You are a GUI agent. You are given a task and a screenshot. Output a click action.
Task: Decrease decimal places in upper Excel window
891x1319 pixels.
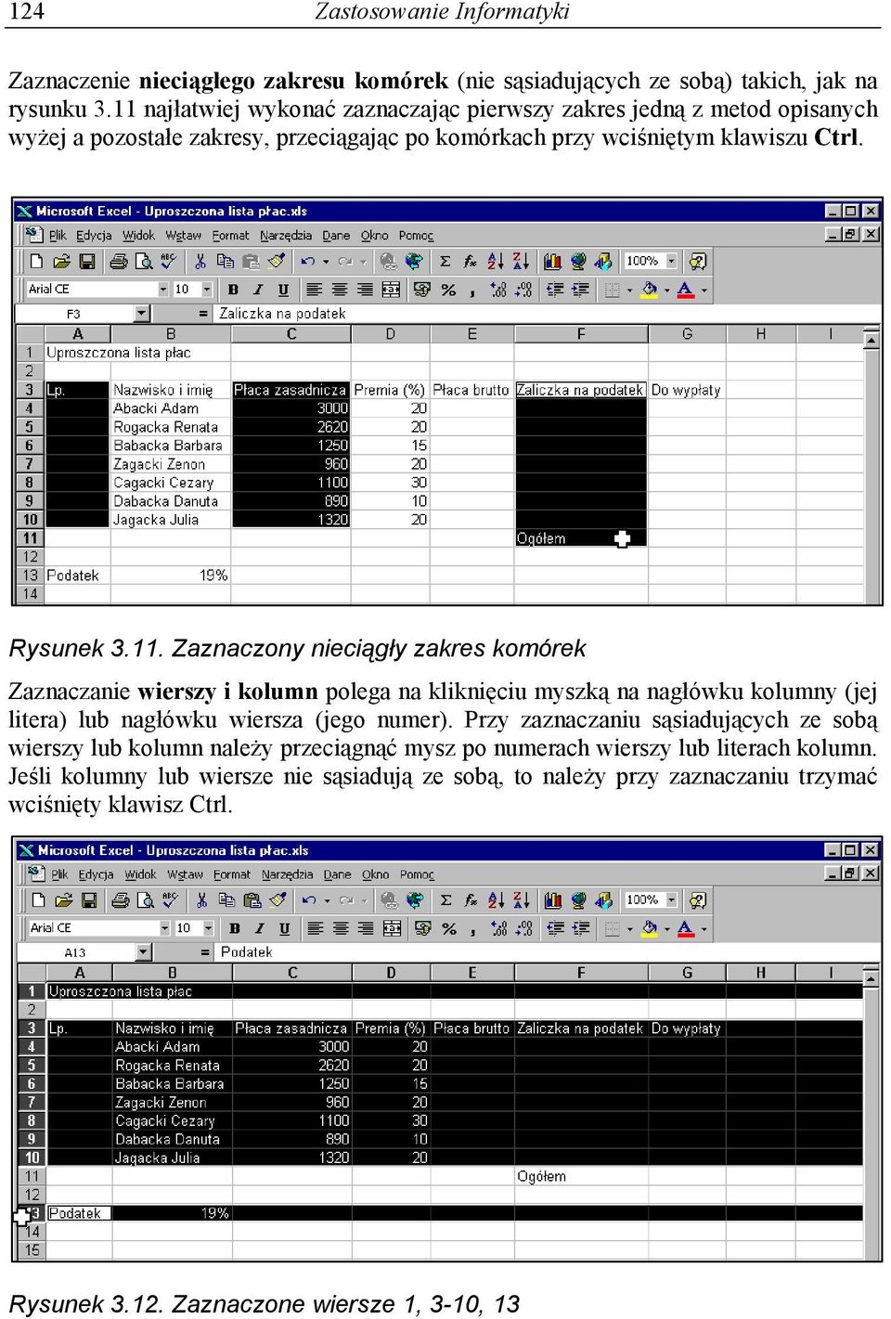pyautogui.click(x=523, y=290)
